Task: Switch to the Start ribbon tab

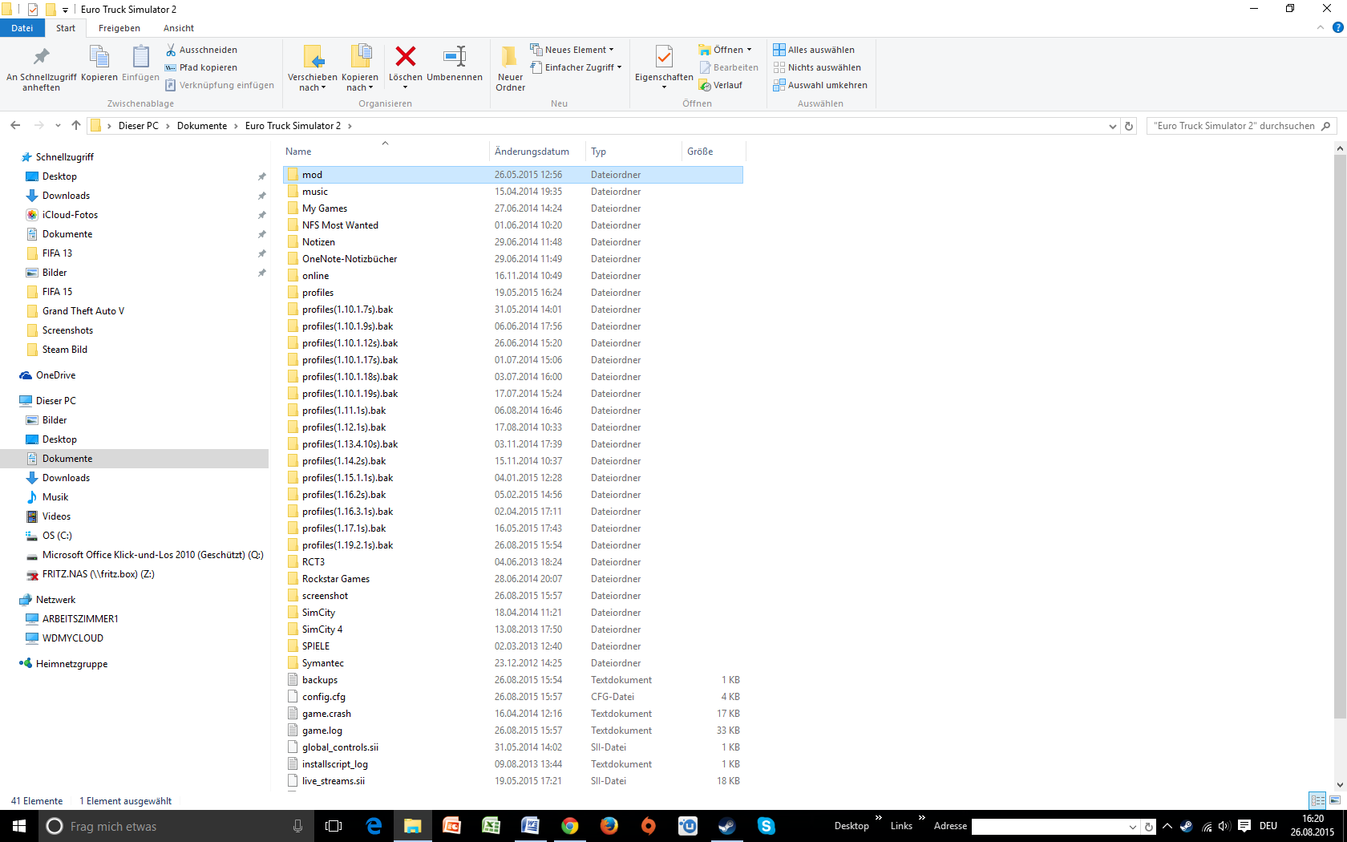Action: [x=66, y=28]
